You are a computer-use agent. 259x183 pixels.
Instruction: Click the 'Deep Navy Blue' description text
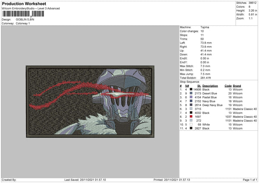tap(212, 105)
